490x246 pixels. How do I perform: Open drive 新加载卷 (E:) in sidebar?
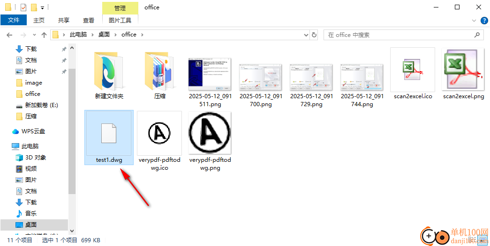[37, 105]
